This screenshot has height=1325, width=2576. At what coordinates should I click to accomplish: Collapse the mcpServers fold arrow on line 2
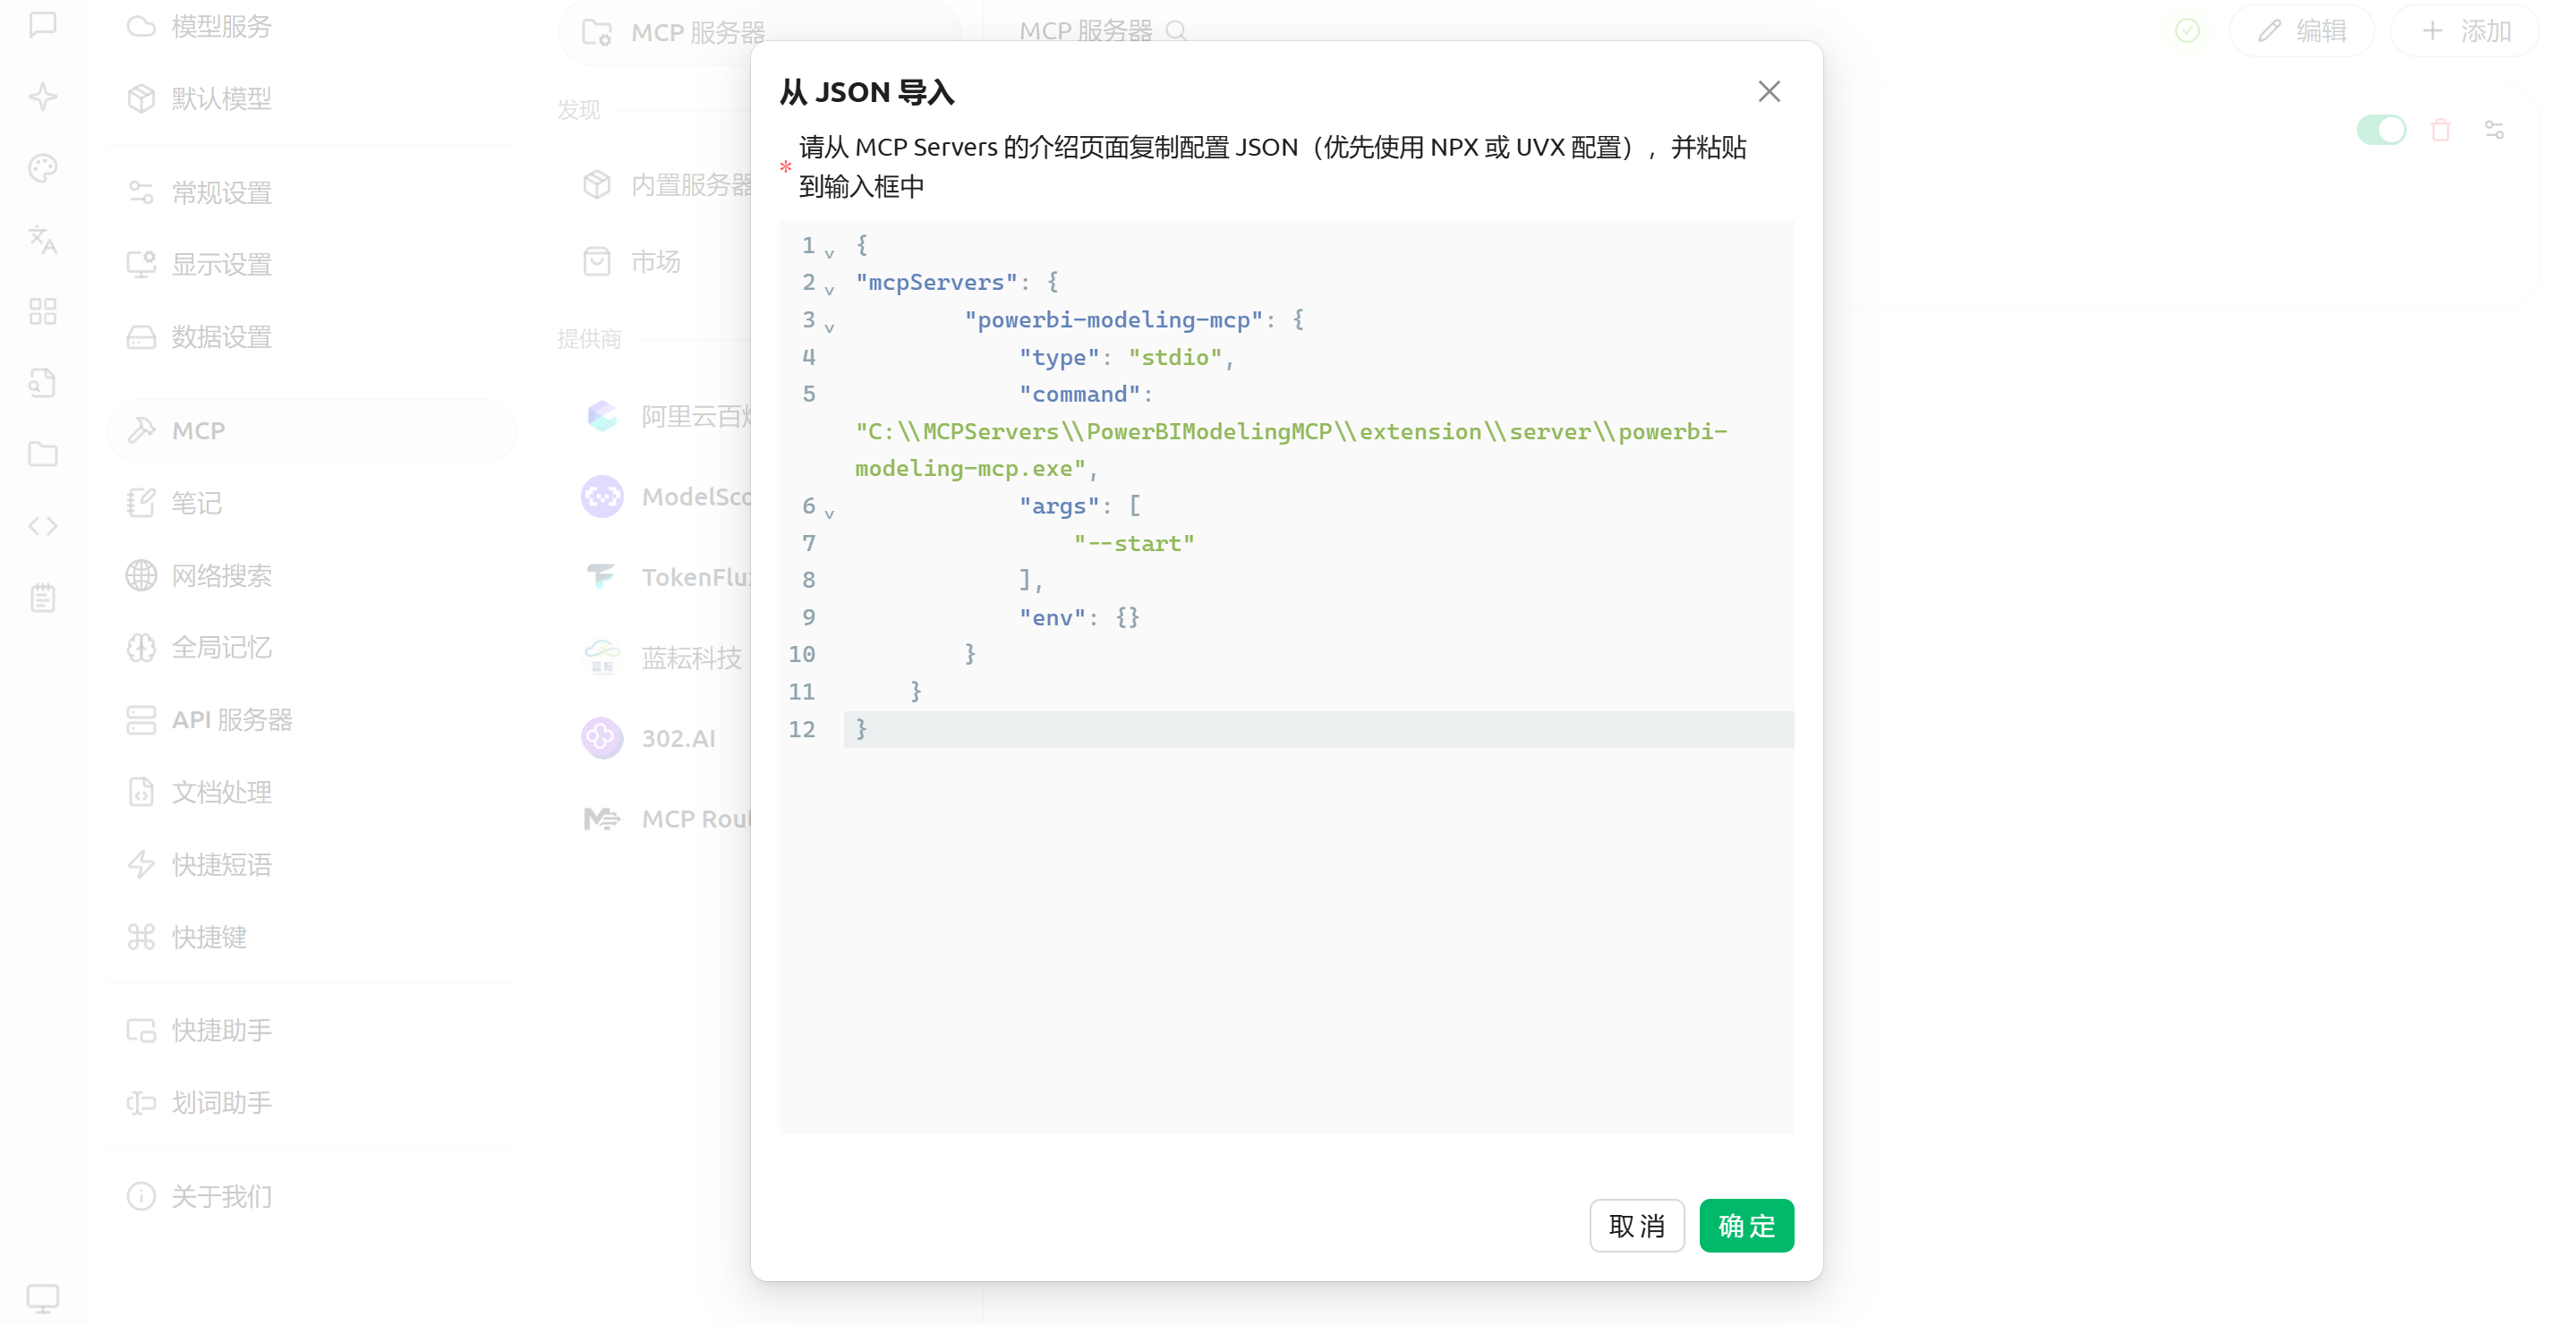829,290
